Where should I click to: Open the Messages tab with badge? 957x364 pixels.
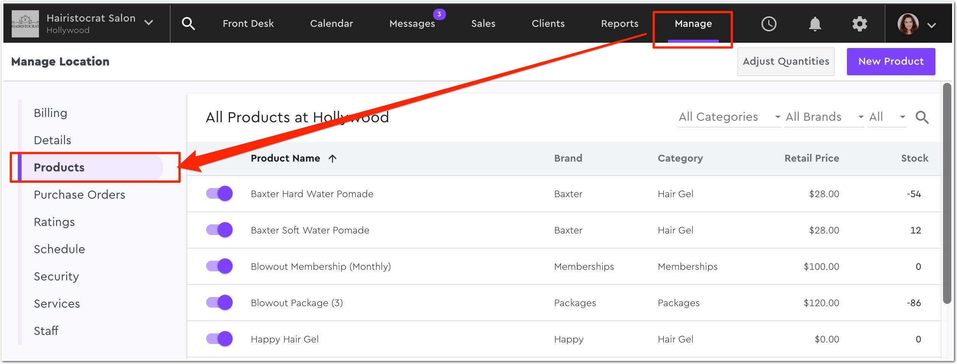point(412,23)
